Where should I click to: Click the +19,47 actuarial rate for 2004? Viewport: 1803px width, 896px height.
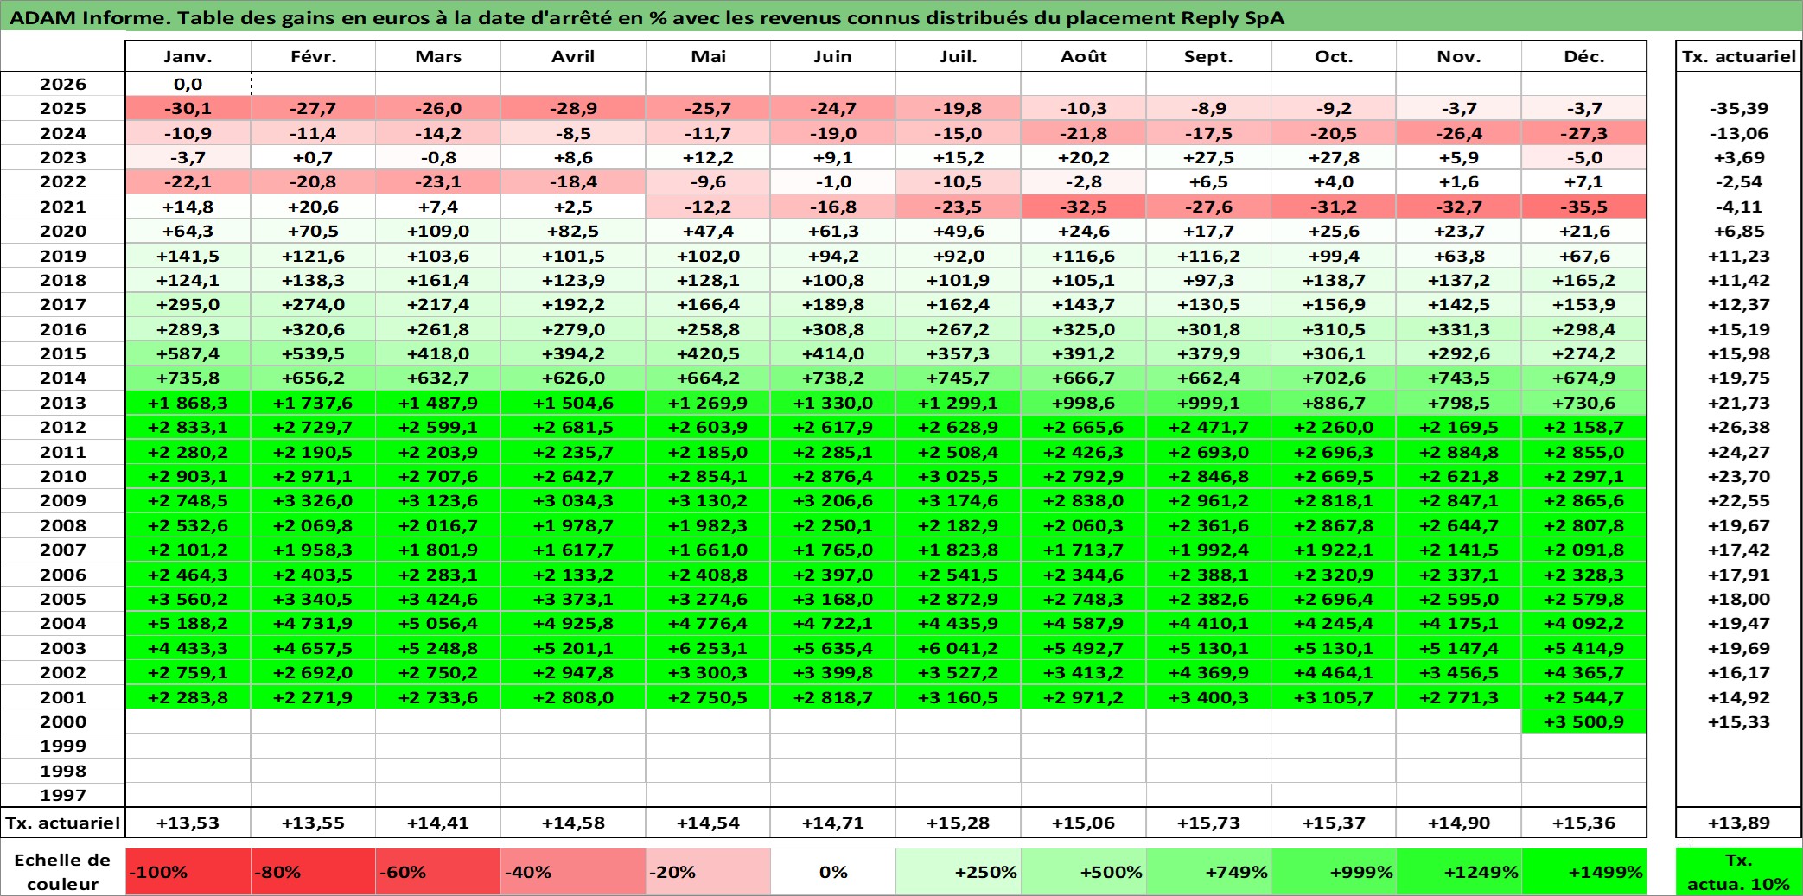tap(1738, 623)
